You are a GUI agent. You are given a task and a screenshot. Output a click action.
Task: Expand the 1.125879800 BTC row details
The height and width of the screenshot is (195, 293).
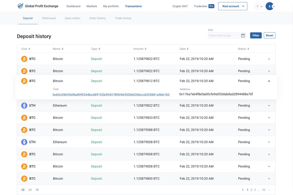[269, 179]
